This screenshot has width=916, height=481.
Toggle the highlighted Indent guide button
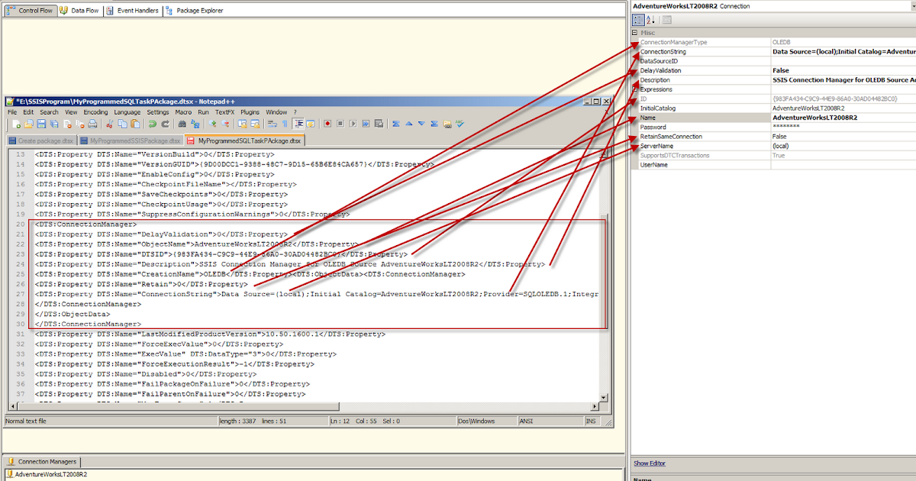click(x=298, y=123)
